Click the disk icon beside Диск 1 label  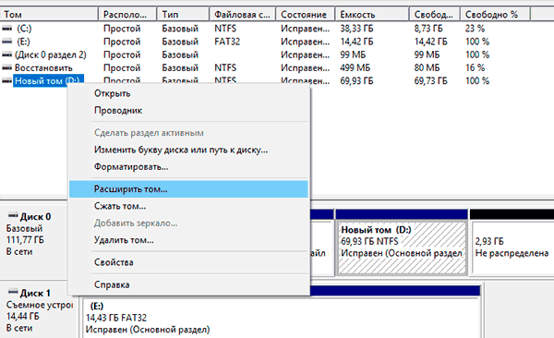[x=13, y=292]
